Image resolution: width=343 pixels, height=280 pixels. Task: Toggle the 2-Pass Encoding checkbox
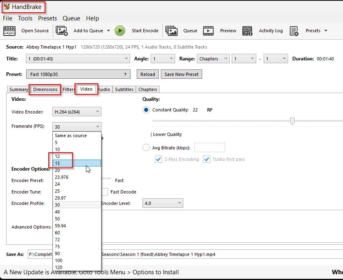click(158, 159)
